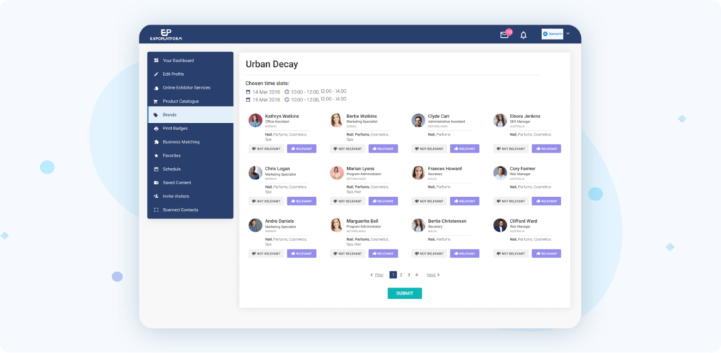Mark Clyde Carr as Not Relevant
Viewport: 721px width, 353px height.
[429, 149]
